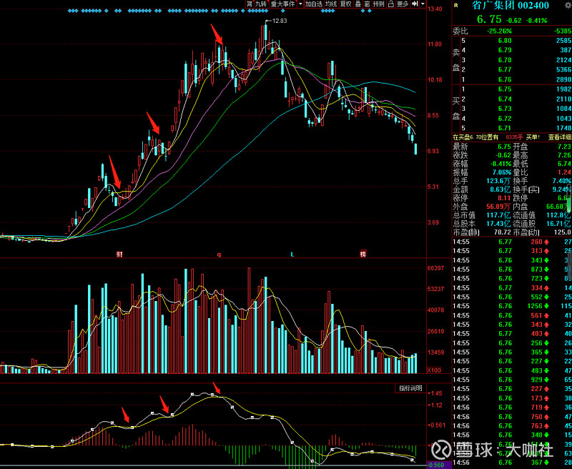Viewport: 572px width, 469px height.
Task: Click the 榜 ranking list marker
Action: (363, 255)
